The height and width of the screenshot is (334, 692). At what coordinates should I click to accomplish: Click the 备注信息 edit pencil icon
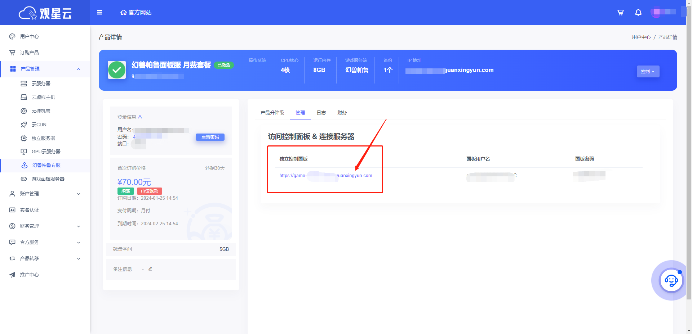150,269
